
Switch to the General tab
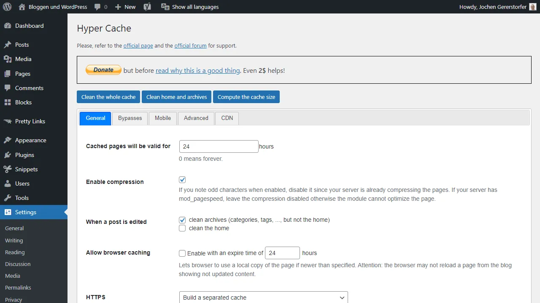pos(95,118)
